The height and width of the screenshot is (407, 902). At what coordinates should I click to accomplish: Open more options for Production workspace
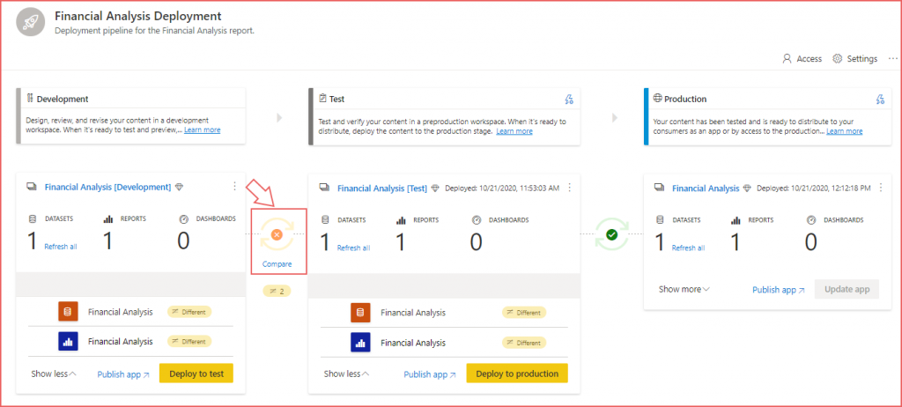(x=881, y=188)
